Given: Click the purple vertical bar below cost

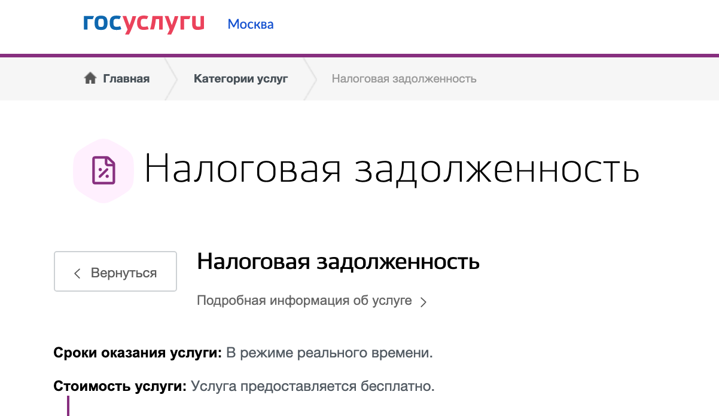Looking at the screenshot, I should click(68, 406).
